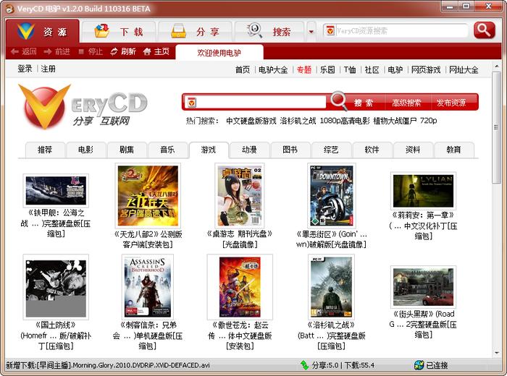Click the page vertical scrollbar thumb

(x=496, y=127)
